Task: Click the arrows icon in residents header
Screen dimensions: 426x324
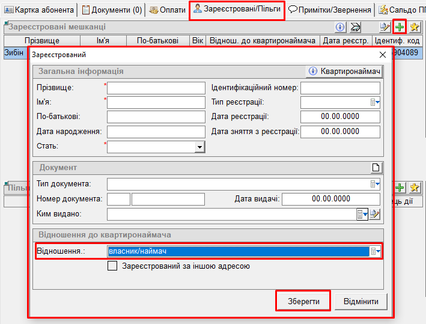Action: [355, 27]
